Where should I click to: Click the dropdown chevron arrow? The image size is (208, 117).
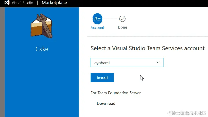point(158,62)
